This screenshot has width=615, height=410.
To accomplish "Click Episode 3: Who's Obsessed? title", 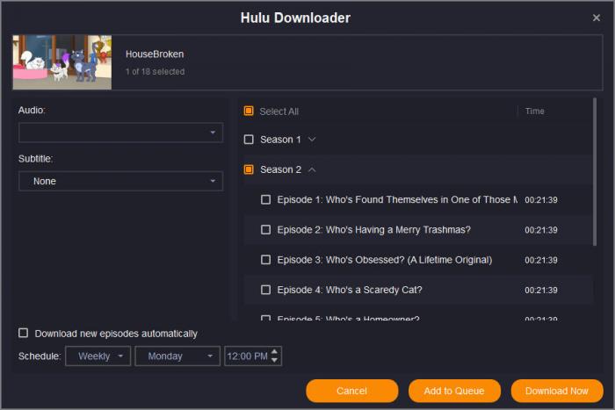I will coord(385,260).
